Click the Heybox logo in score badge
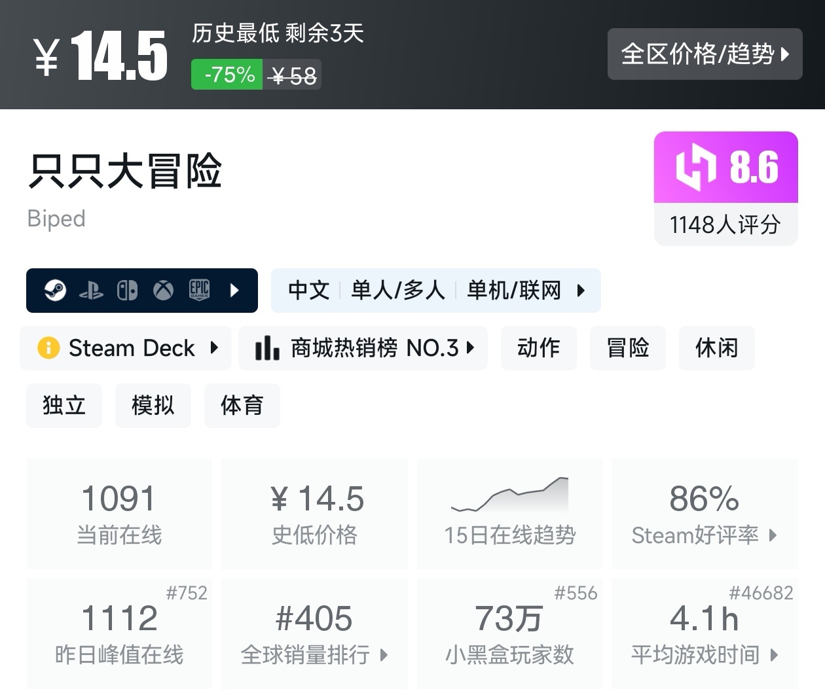Image resolution: width=825 pixels, height=693 pixels. 695,167
